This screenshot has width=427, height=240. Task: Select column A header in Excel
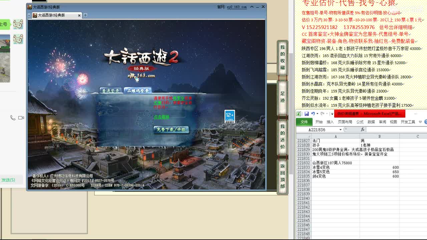(x=336, y=136)
